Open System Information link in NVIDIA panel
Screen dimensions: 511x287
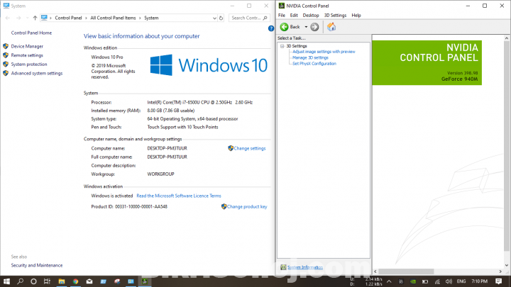305,267
